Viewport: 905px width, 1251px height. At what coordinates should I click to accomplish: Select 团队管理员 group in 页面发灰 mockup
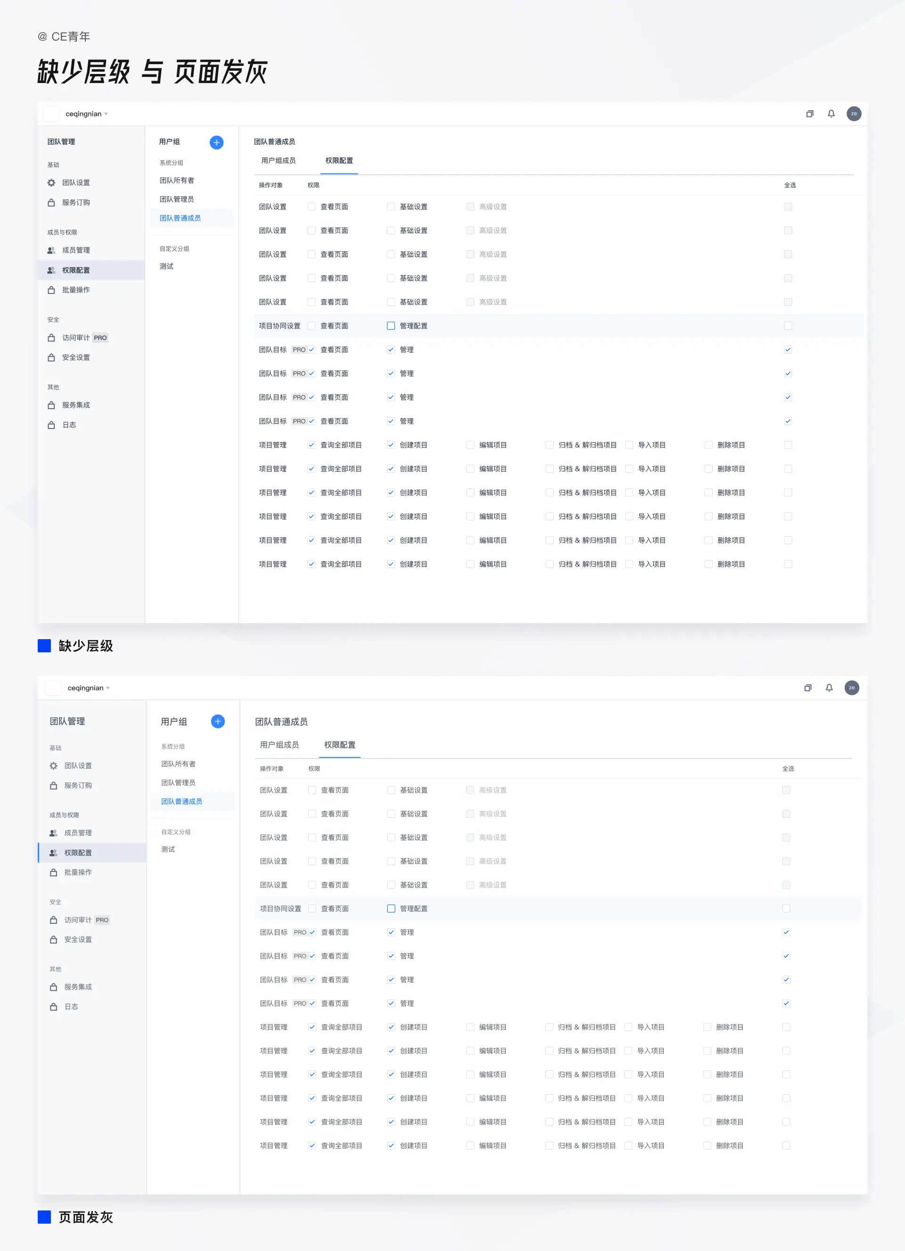pos(178,783)
